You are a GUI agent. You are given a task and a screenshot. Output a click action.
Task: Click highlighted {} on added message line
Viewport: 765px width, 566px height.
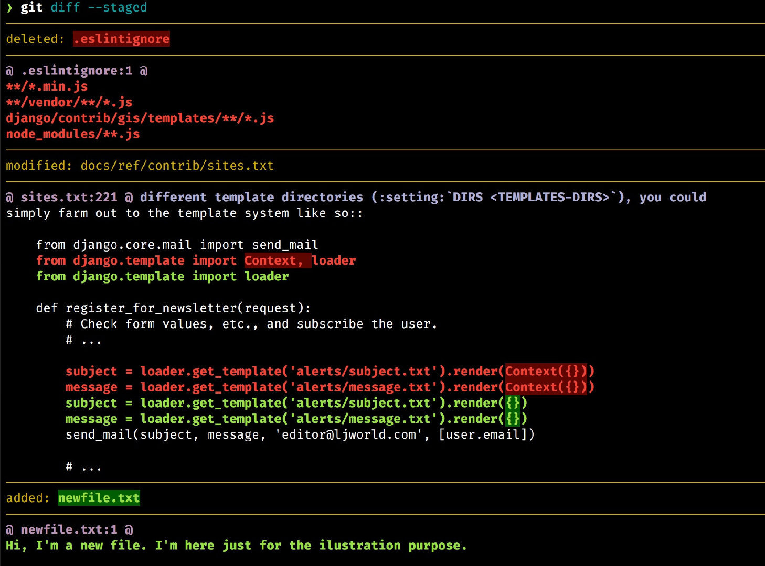513,419
